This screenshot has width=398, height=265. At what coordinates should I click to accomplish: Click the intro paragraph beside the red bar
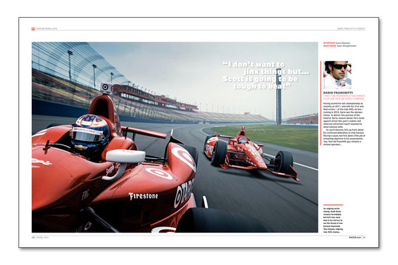click(344, 124)
